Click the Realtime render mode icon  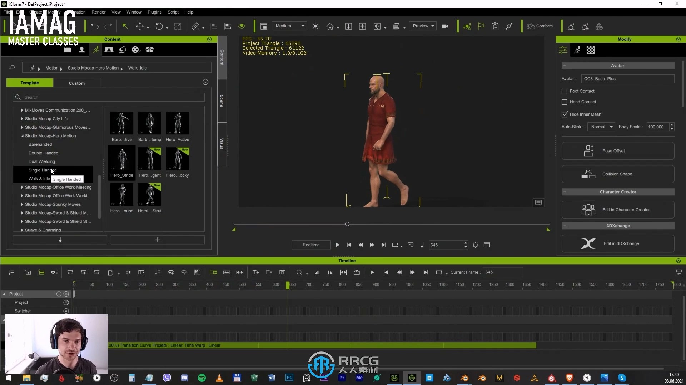311,245
